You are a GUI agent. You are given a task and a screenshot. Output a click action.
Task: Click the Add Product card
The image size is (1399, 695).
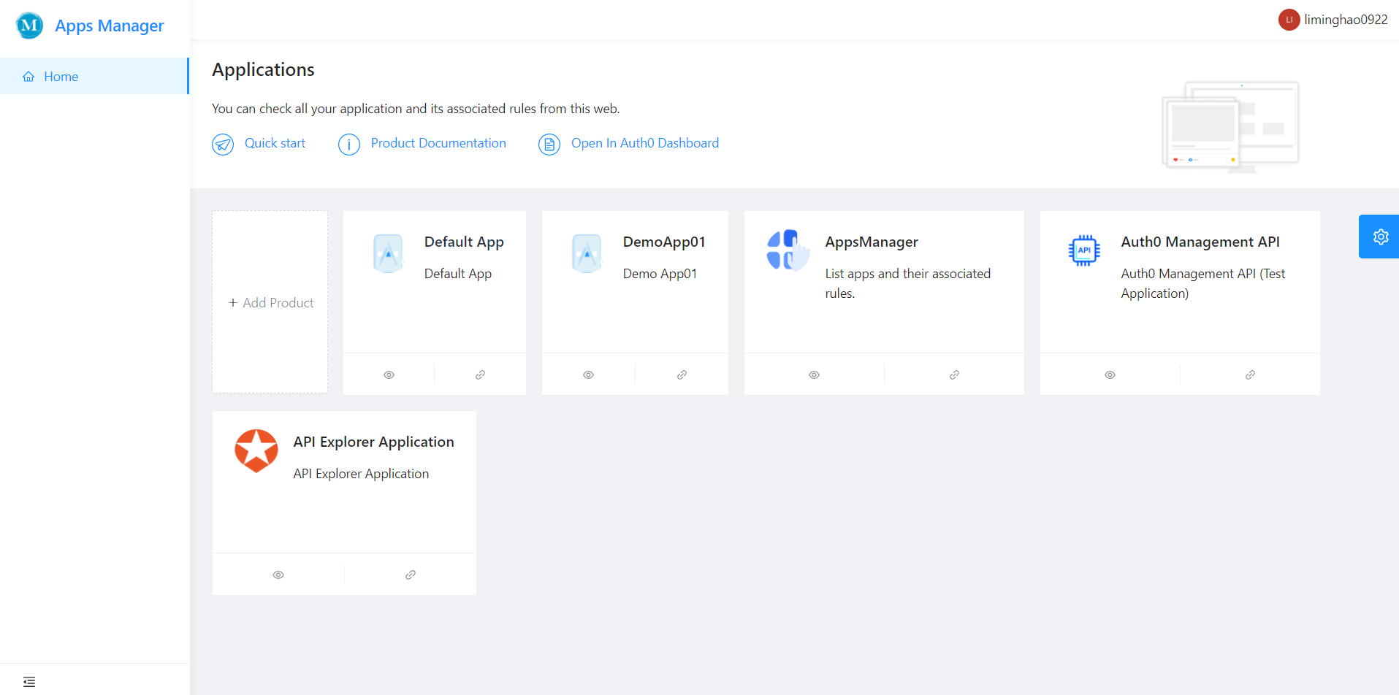click(270, 302)
